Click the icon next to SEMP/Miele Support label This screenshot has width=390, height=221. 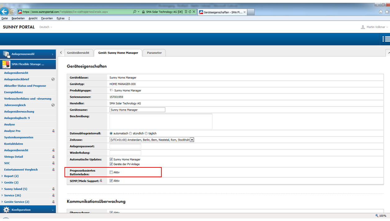click(101, 181)
